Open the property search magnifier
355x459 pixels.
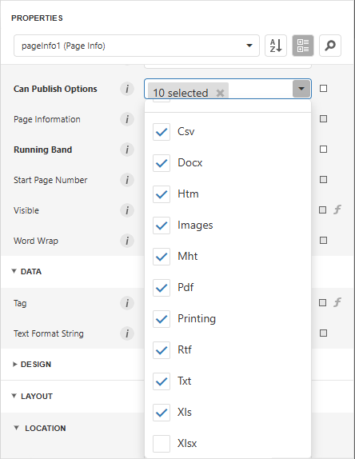pos(330,46)
